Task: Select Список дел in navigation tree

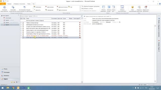Action: point(8,18)
